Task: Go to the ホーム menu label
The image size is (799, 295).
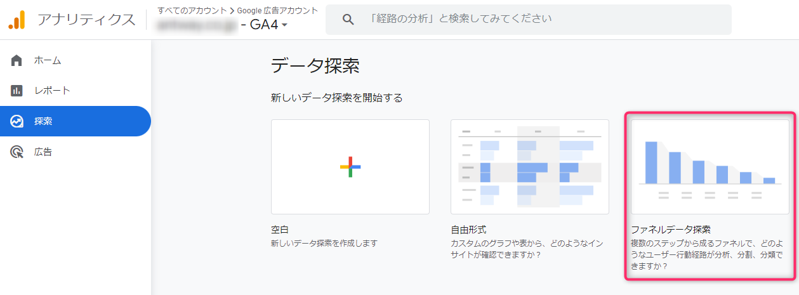Action: 48,61
